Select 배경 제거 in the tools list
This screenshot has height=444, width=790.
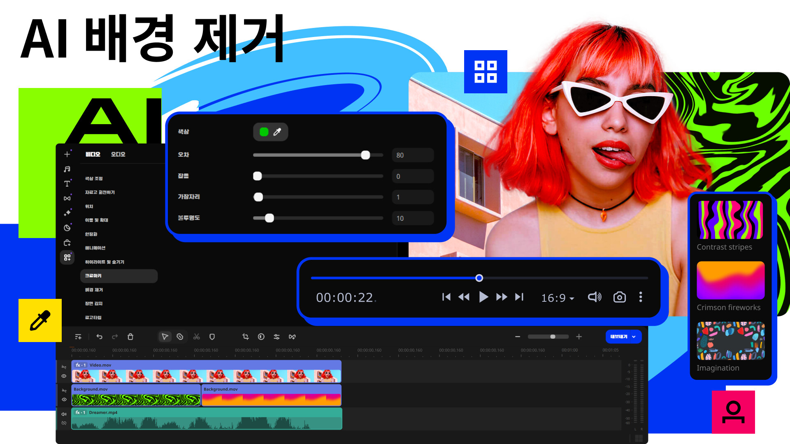[94, 290]
